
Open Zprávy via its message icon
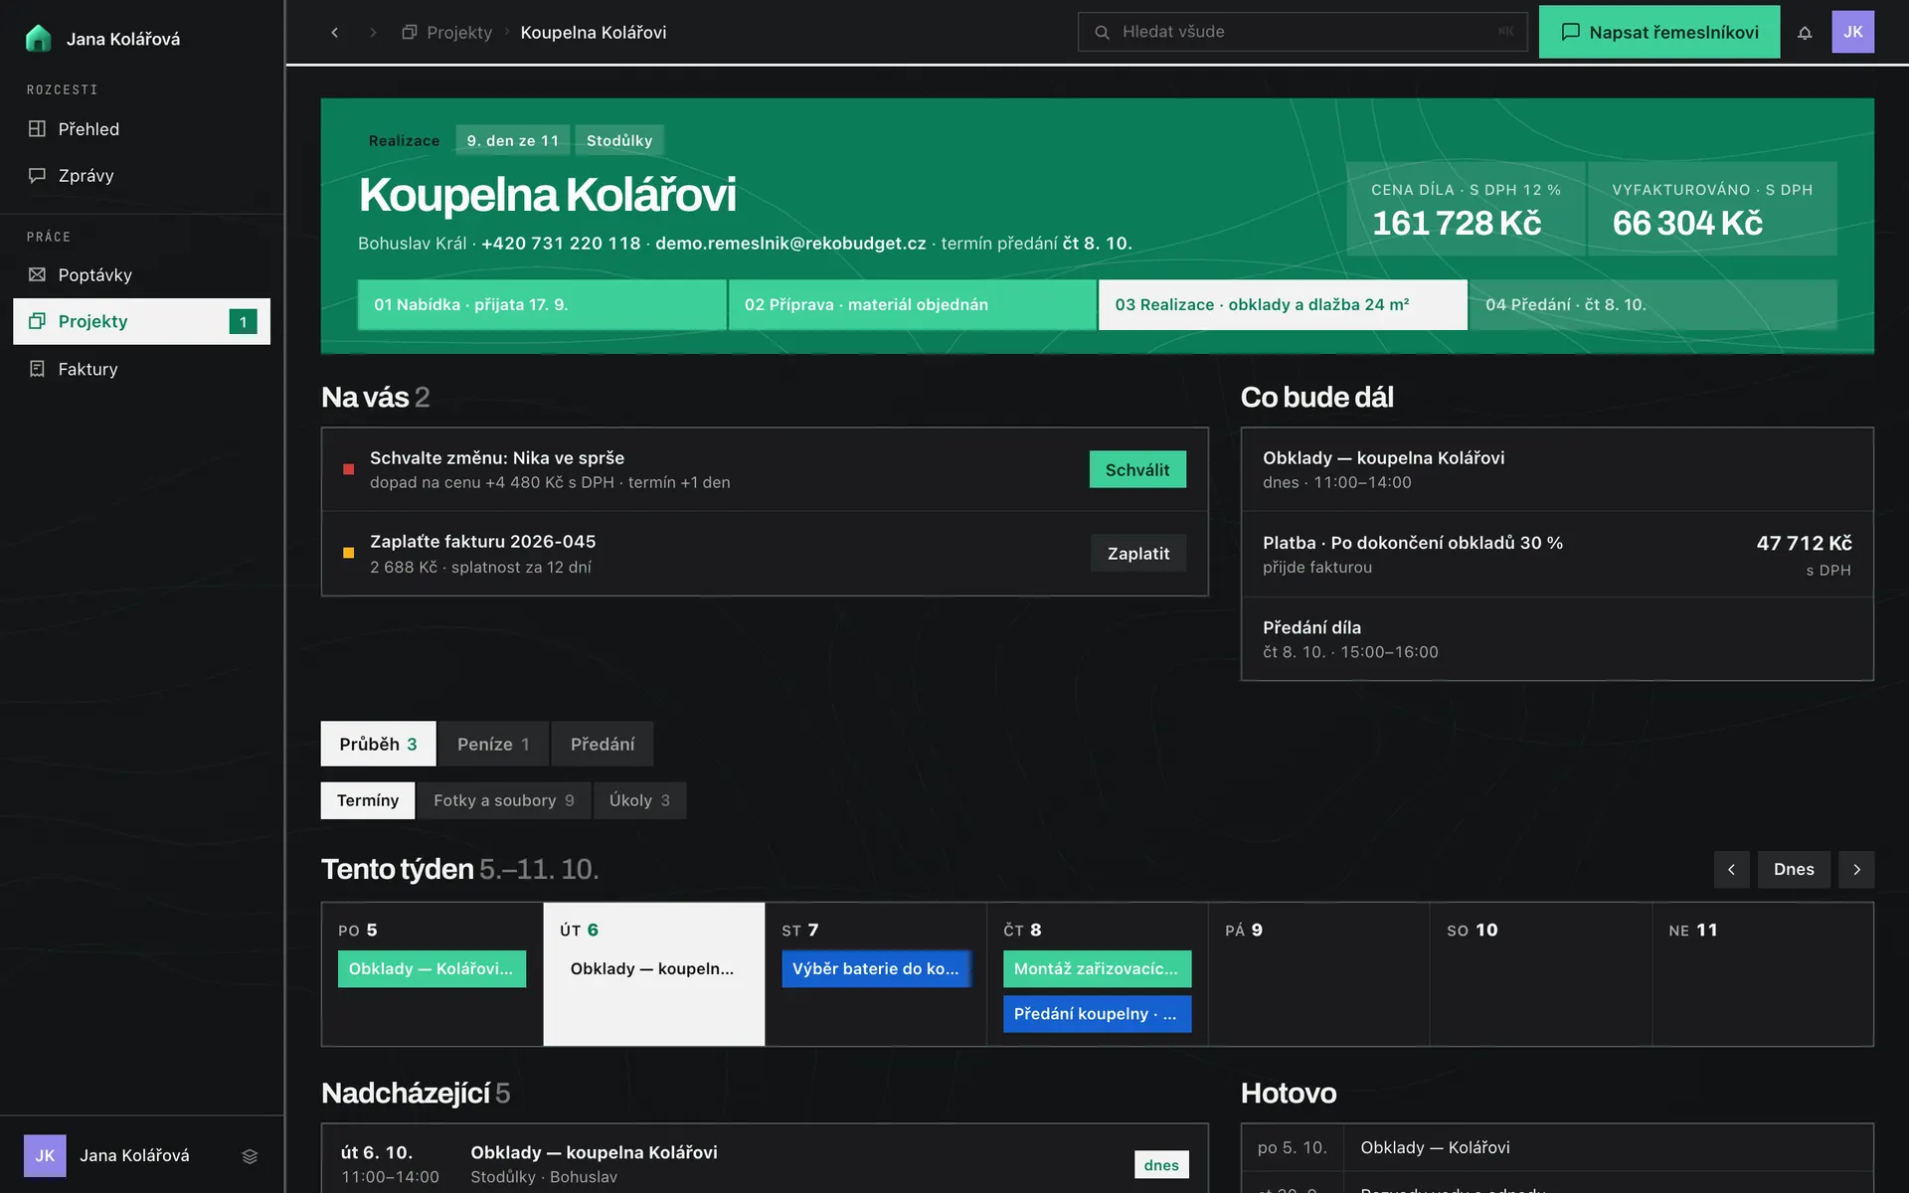coord(37,175)
